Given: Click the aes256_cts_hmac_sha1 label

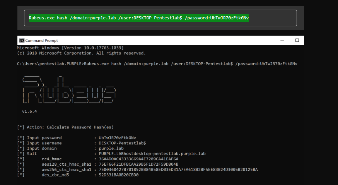Looking at the screenshot, I should [x=67, y=170].
